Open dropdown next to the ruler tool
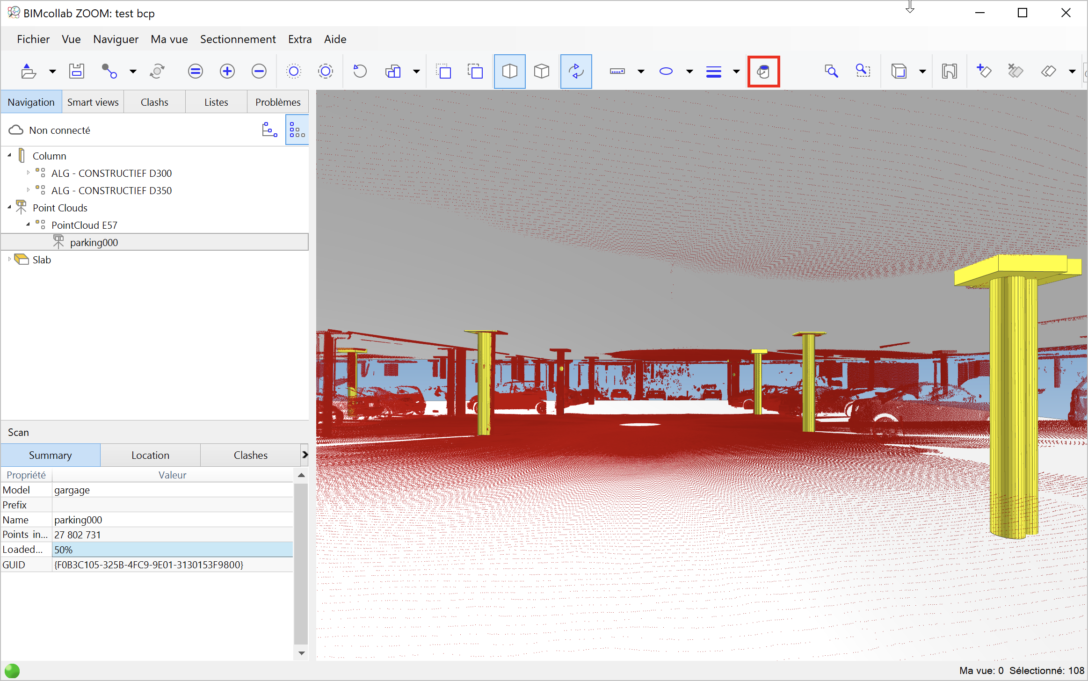Screen dimensions: 1088x681 pyautogui.click(x=641, y=72)
